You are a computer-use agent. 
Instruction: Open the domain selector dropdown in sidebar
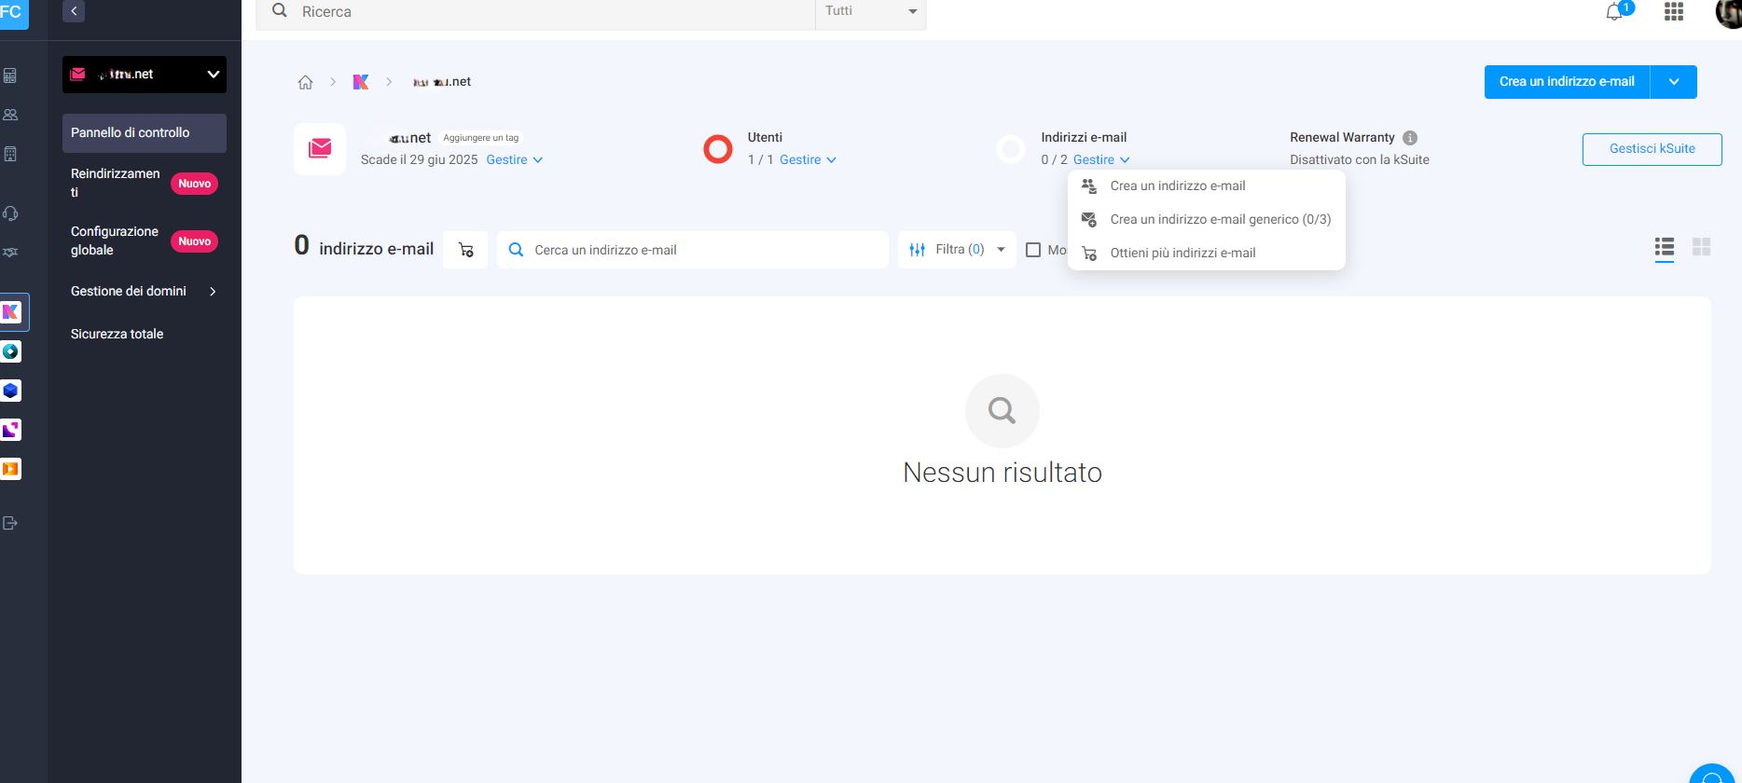[145, 75]
